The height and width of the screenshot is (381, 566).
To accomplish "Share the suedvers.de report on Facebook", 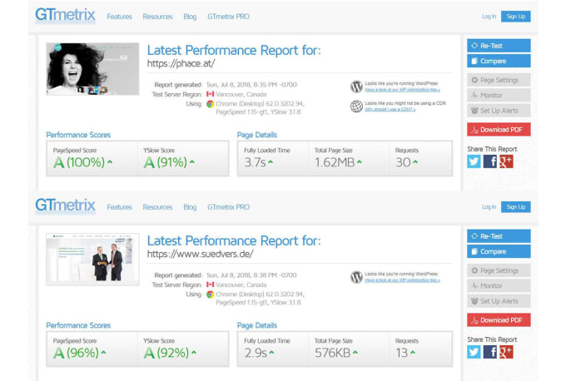I will click(x=489, y=352).
